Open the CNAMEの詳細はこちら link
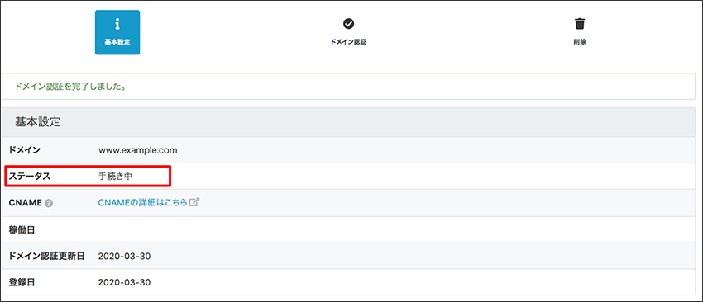This screenshot has height=302, width=703. [x=142, y=202]
